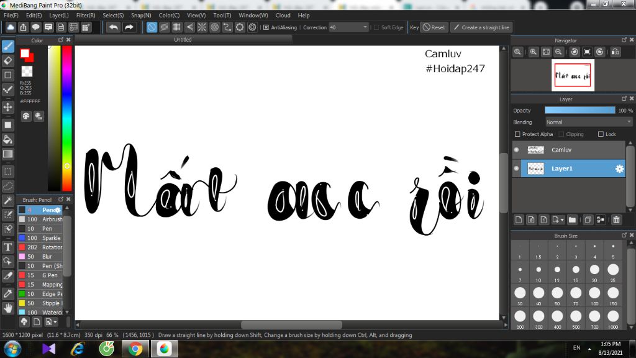Zoom in on Navigator panel
The image size is (636, 358).
coord(534,52)
